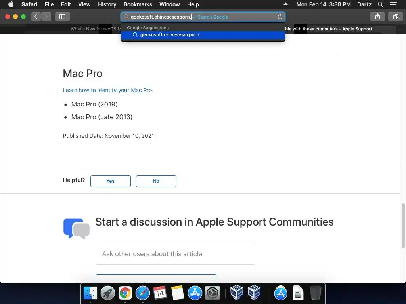Click the Dartz user name in menu bar
The image size is (406, 304).
(364, 4)
